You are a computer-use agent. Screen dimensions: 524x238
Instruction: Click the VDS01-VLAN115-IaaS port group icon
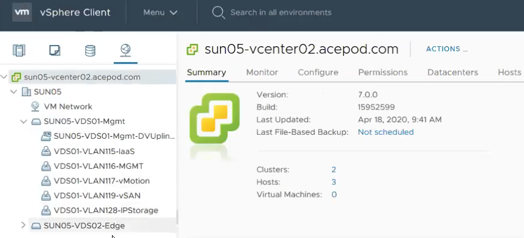click(46, 152)
